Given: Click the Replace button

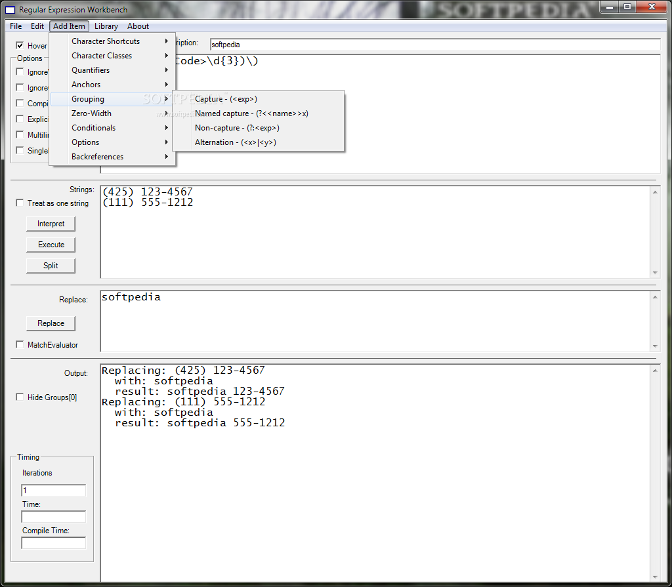Looking at the screenshot, I should (51, 323).
